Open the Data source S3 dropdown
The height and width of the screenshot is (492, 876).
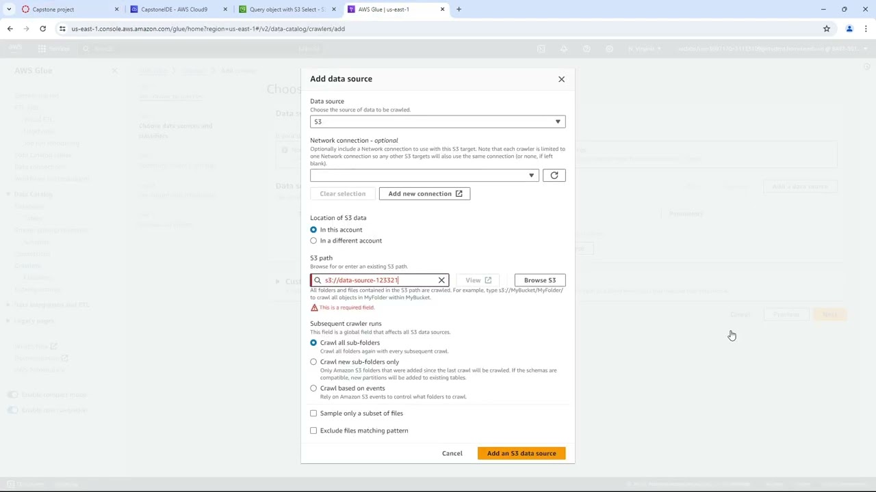[x=437, y=122]
